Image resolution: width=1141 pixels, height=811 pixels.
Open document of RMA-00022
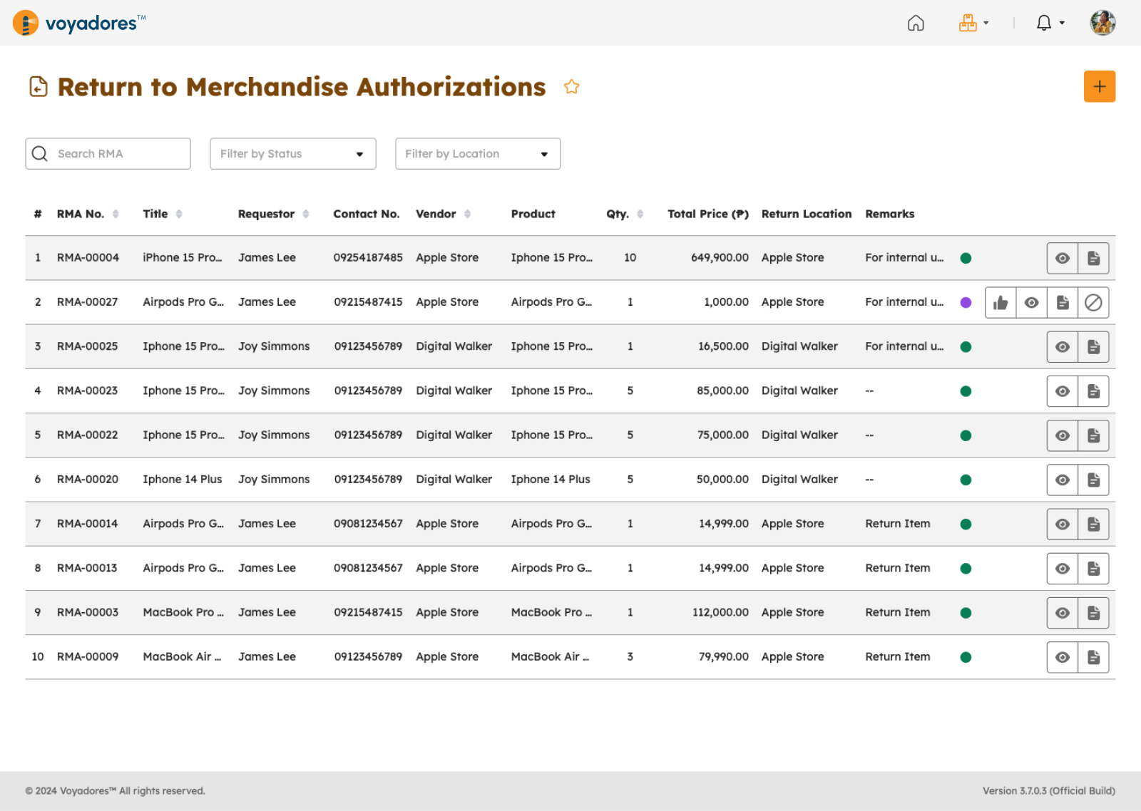coord(1093,435)
